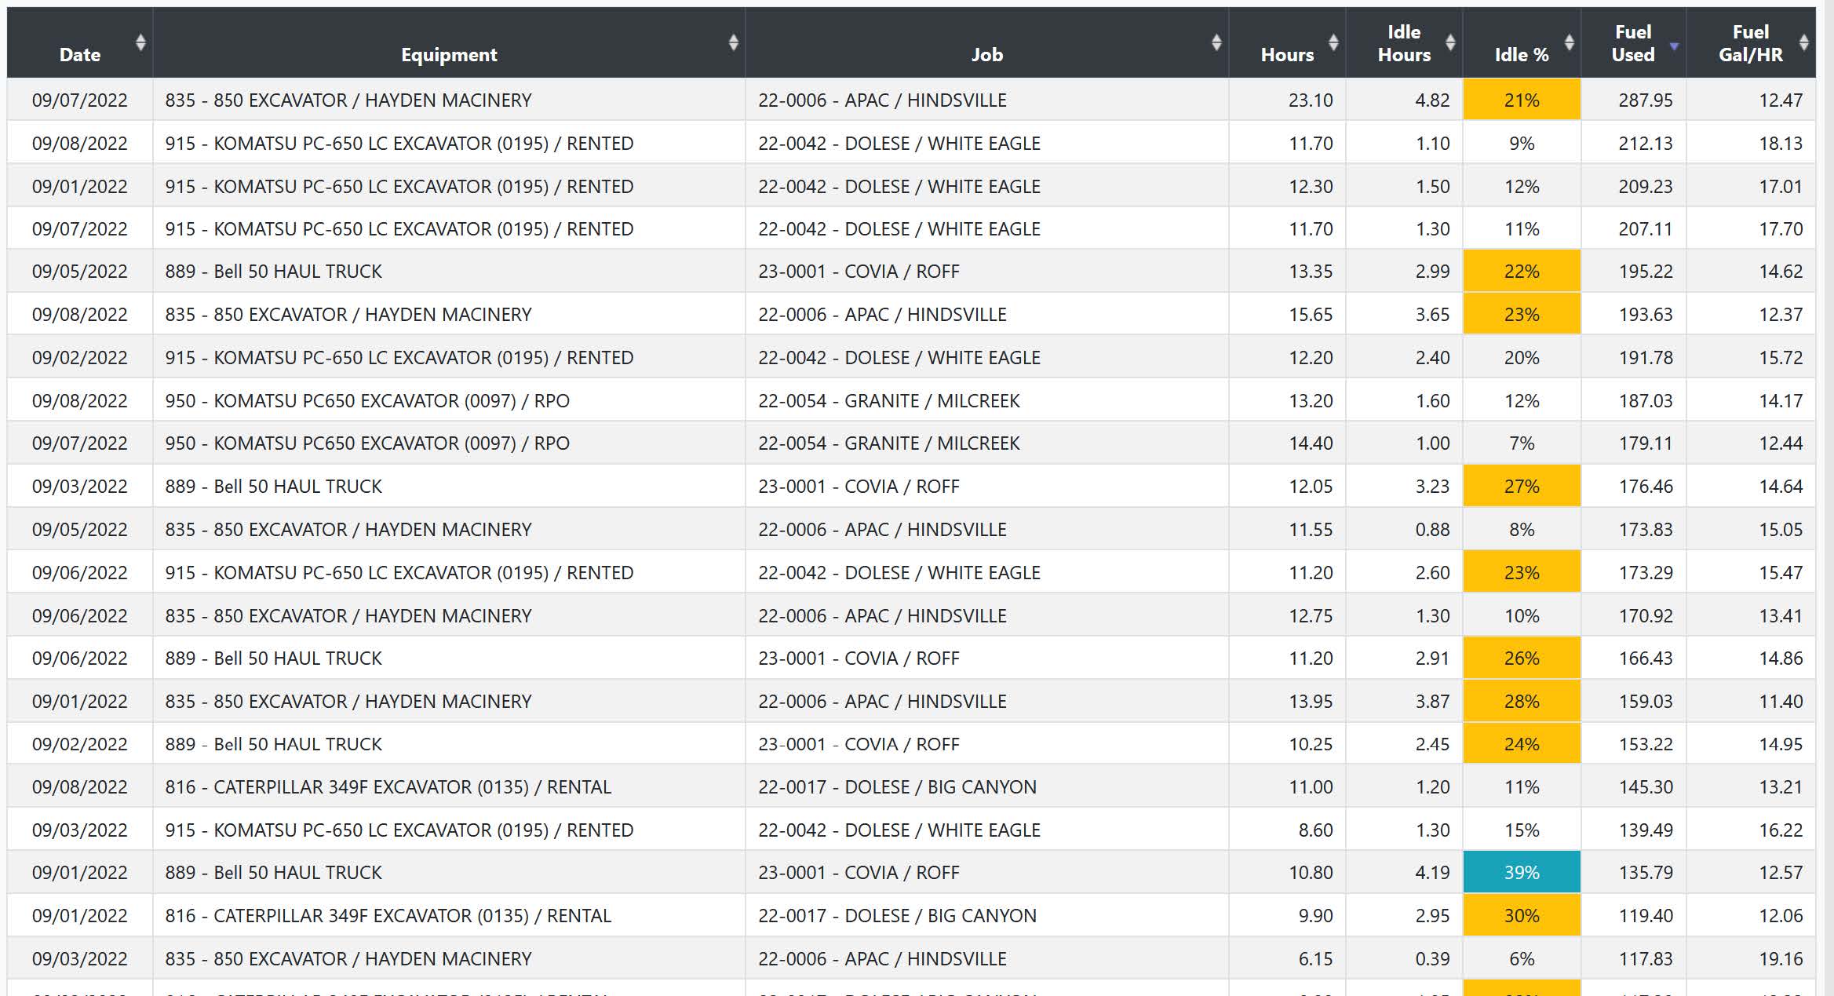Click the Equipment header label
The width and height of the screenshot is (1834, 996).
449,55
